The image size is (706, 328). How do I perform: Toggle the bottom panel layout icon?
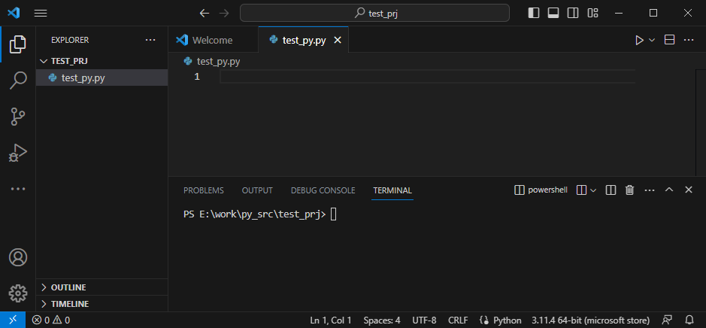point(553,13)
